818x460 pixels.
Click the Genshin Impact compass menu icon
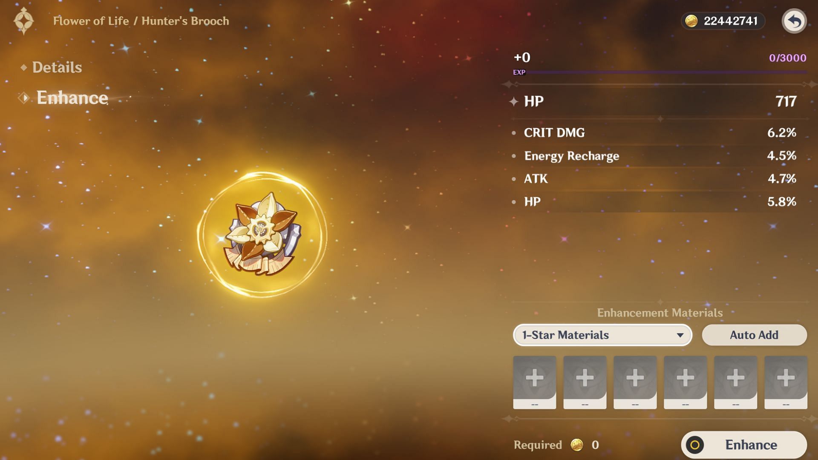click(23, 21)
